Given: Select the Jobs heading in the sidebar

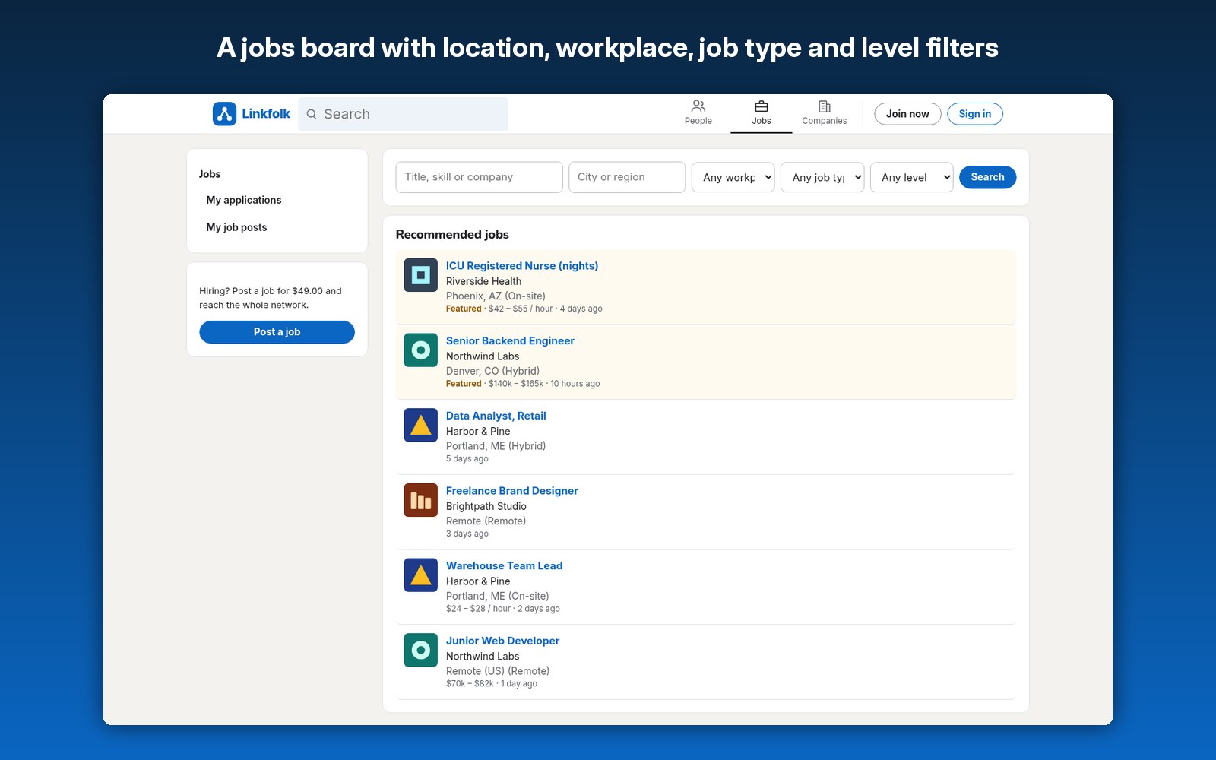Looking at the screenshot, I should (x=210, y=174).
